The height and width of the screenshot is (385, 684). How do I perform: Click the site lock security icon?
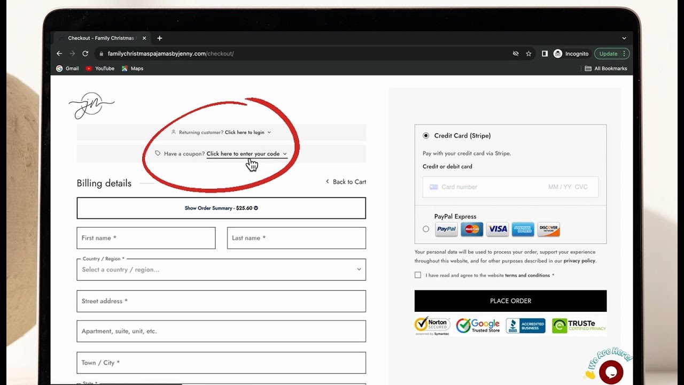pyautogui.click(x=101, y=53)
